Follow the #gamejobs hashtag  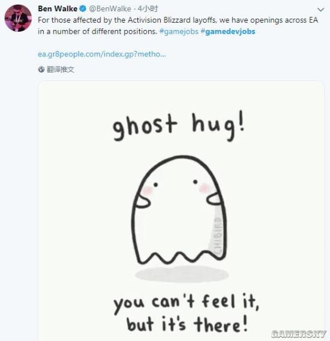pos(179,32)
